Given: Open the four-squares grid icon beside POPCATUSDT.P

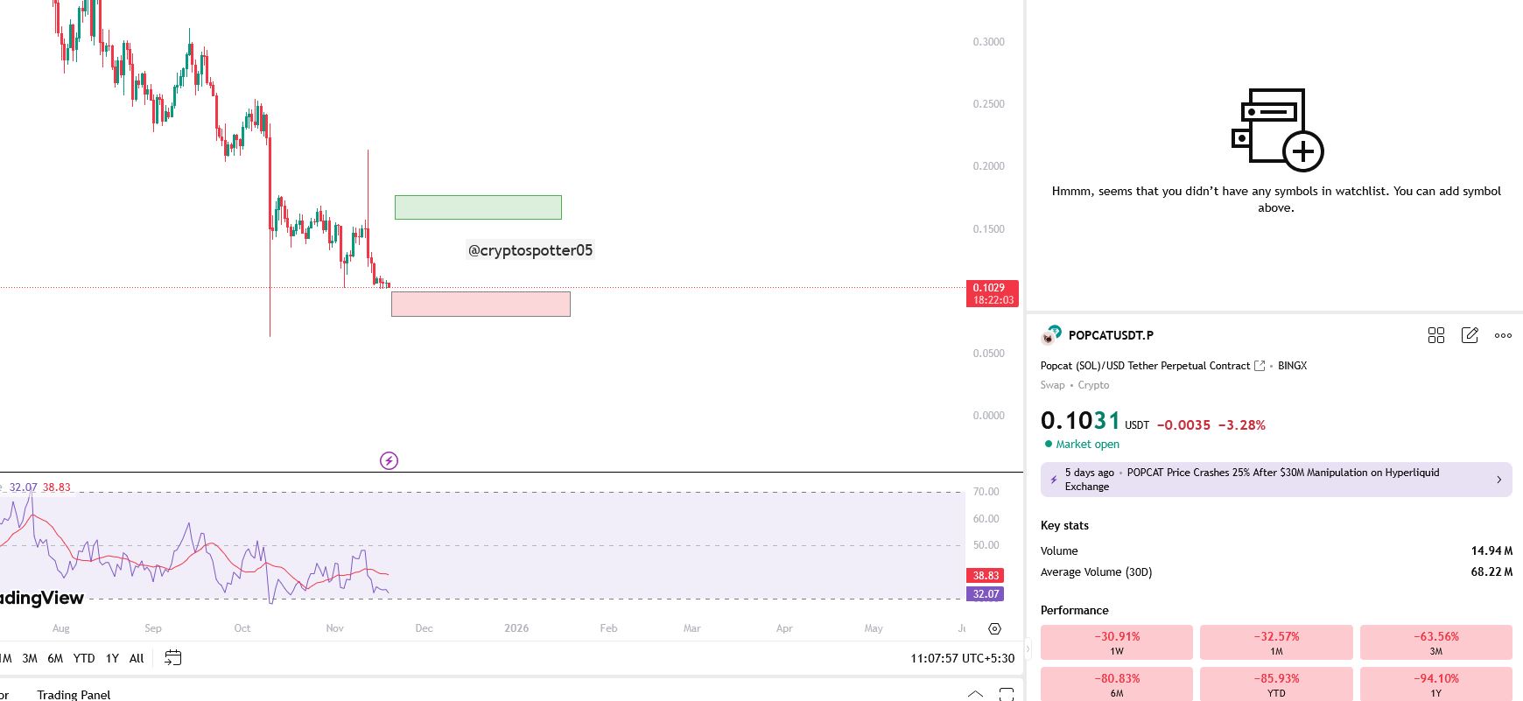Looking at the screenshot, I should click(1436, 335).
